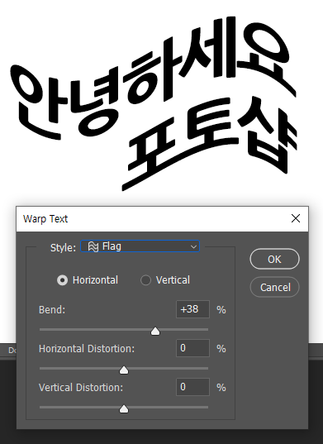
Task: Click the Bend slider handle
Action: pos(155,331)
